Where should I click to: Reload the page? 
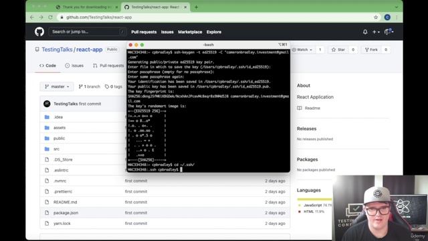[50, 17]
